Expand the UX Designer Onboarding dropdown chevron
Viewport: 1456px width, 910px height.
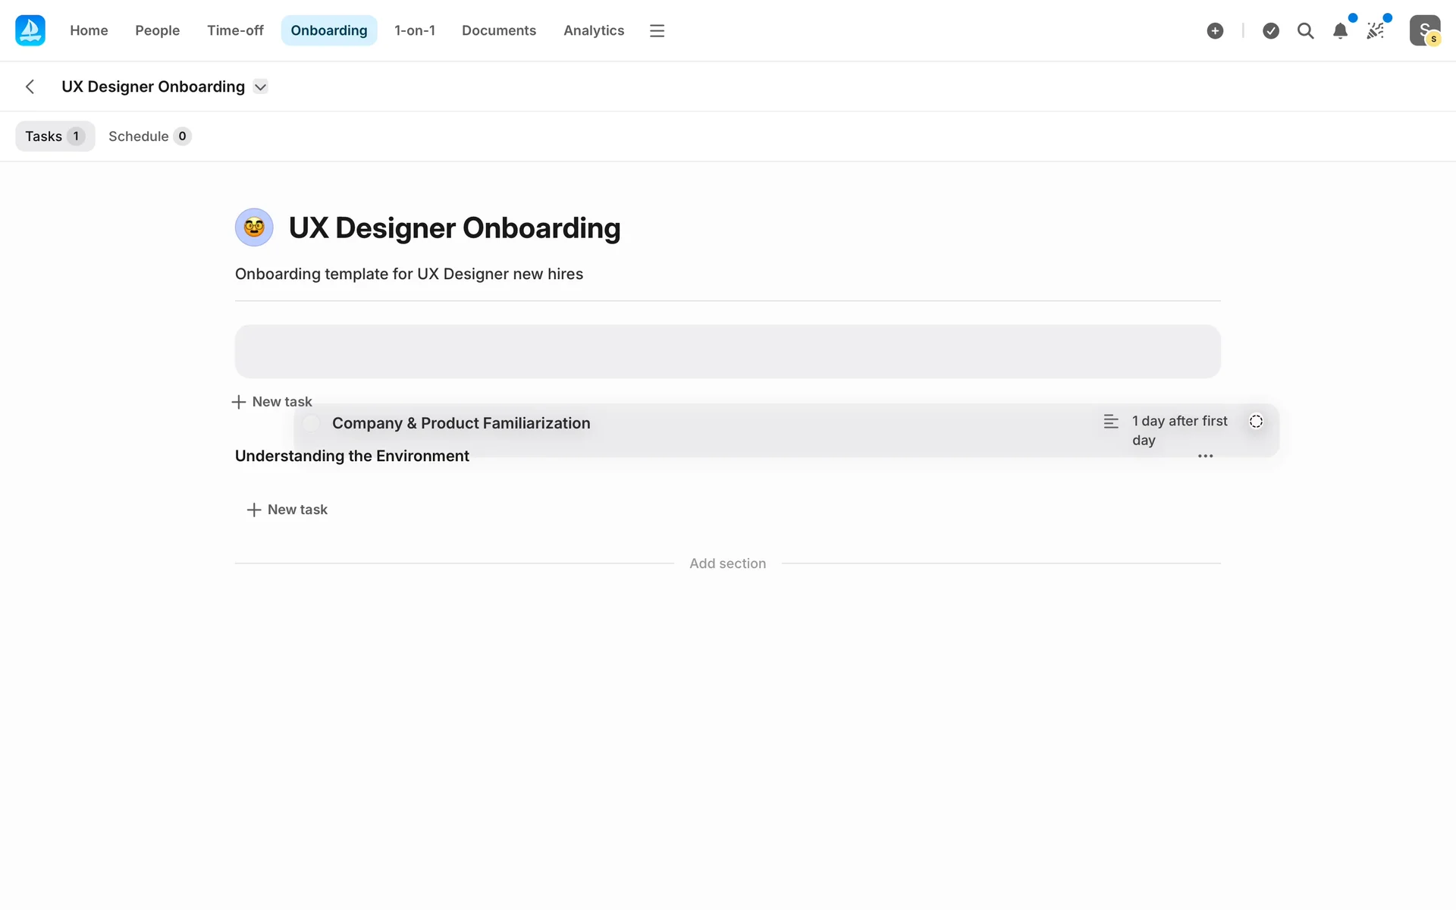[260, 86]
